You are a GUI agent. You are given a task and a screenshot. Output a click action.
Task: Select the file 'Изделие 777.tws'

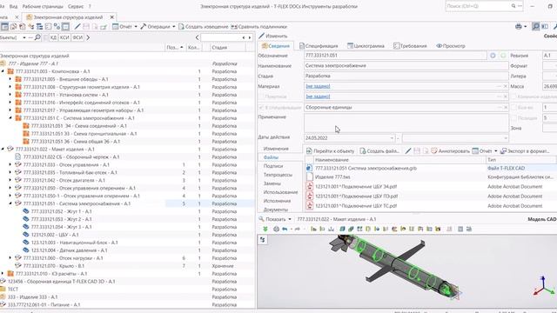[332, 176]
